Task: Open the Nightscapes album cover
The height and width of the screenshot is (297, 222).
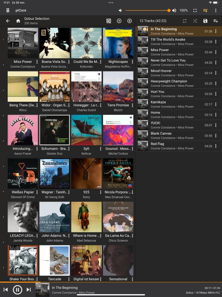Action: 118,43
